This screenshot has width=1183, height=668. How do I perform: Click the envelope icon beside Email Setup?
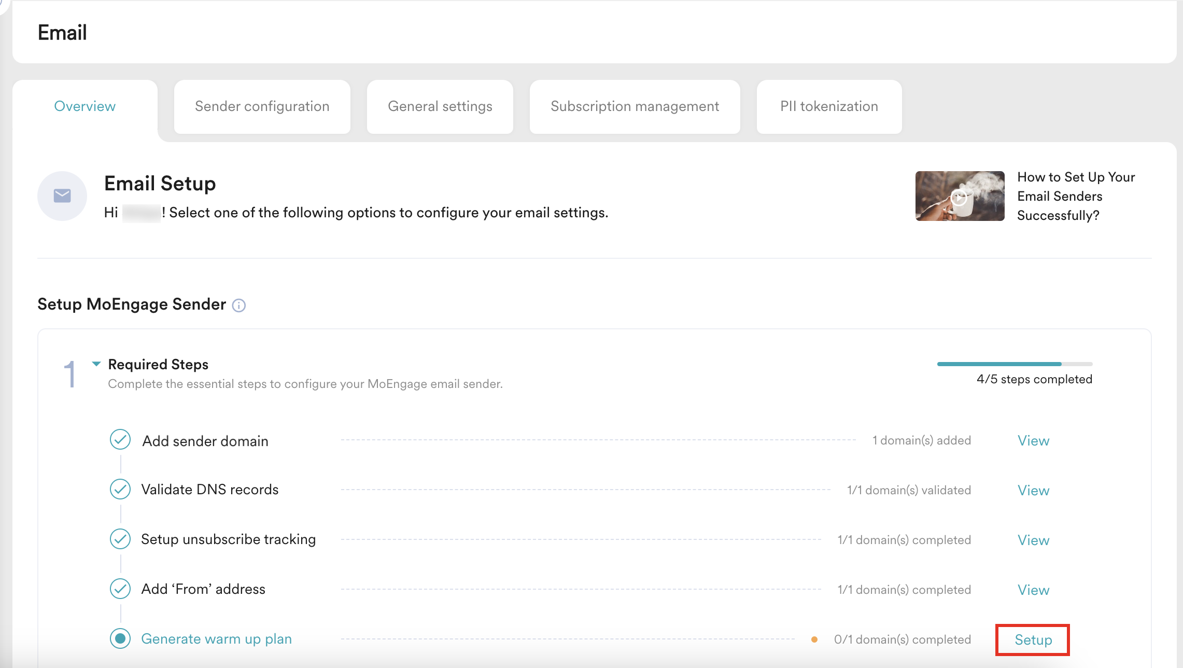[x=62, y=196]
